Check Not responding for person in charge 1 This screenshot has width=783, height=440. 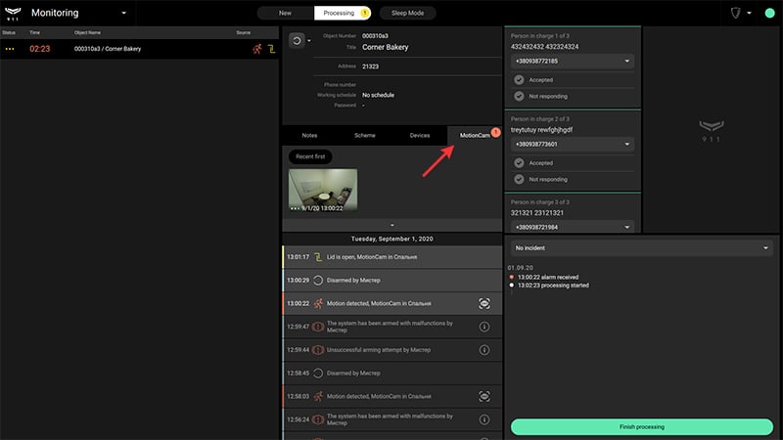click(x=520, y=96)
